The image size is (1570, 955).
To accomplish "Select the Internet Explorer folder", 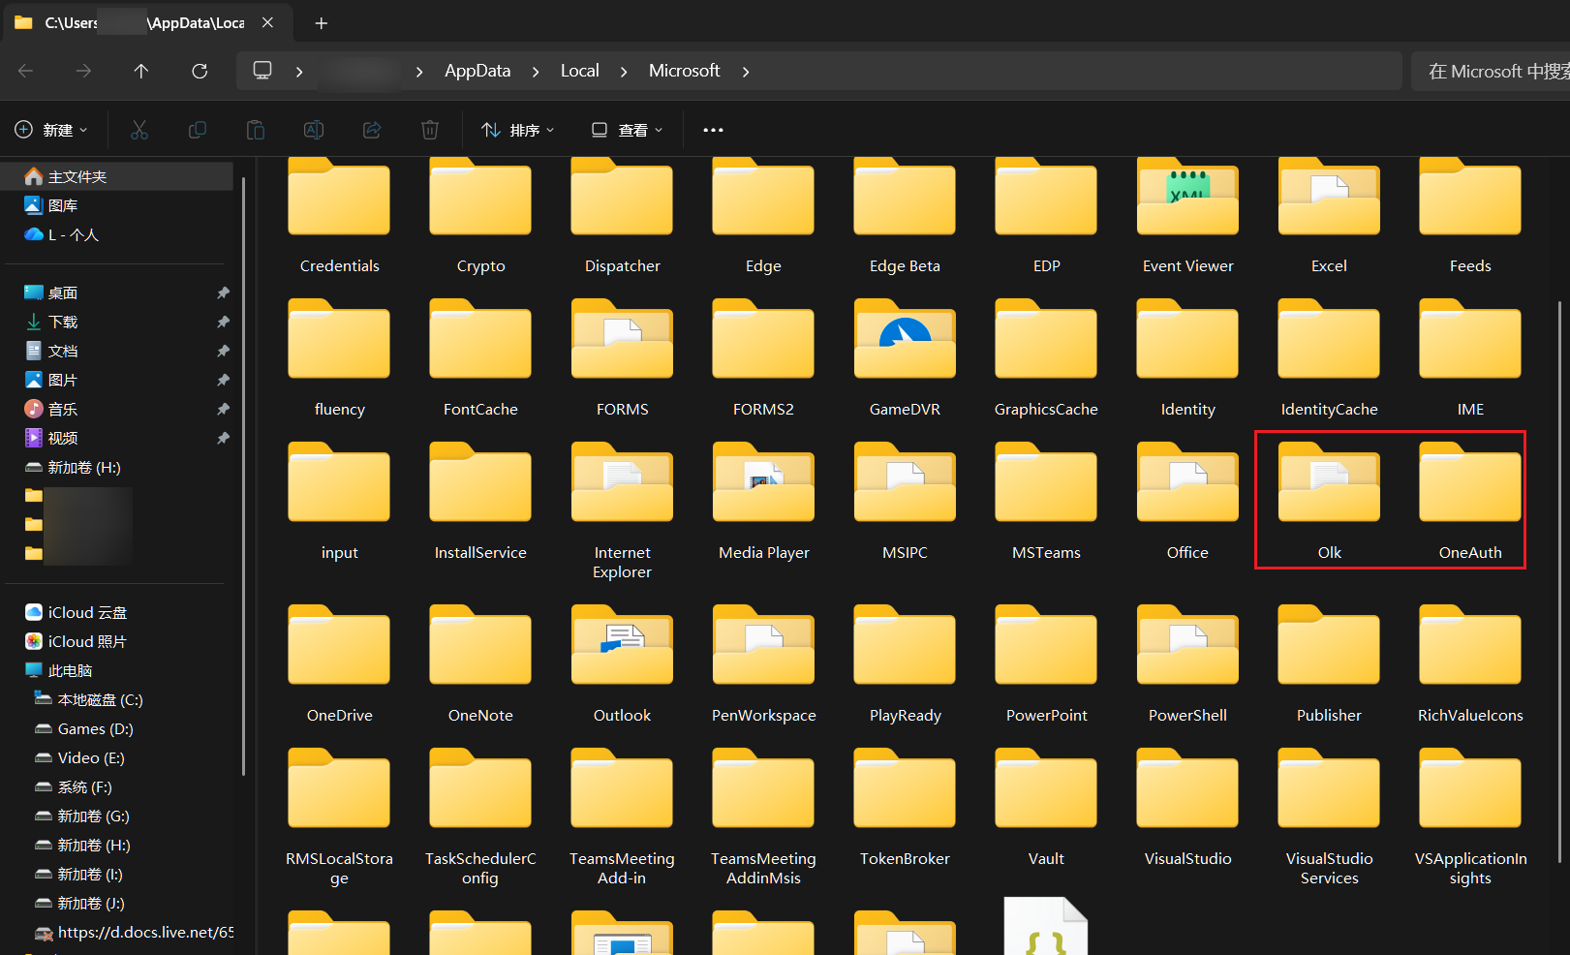I will 622,510.
